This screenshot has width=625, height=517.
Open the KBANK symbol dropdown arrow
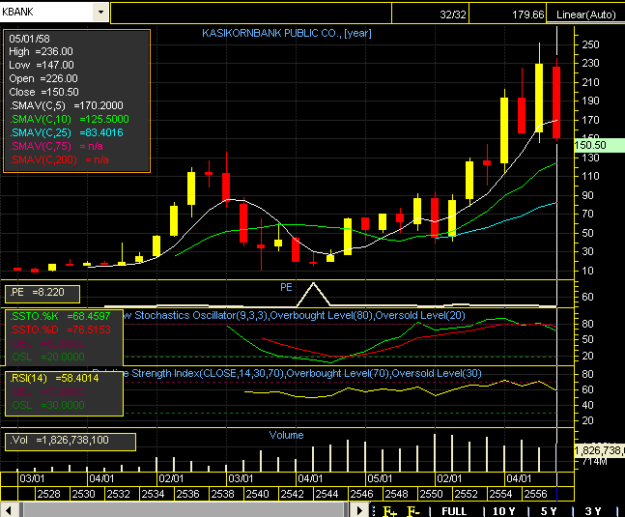pos(100,12)
